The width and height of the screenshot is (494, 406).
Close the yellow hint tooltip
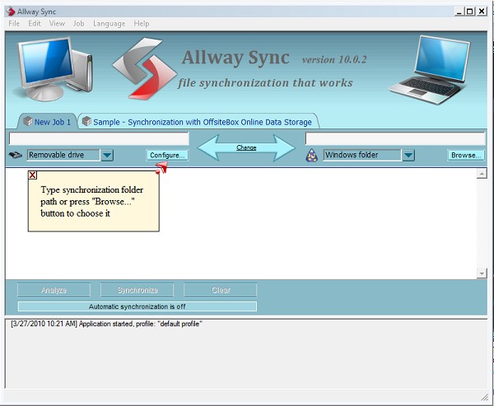click(32, 175)
